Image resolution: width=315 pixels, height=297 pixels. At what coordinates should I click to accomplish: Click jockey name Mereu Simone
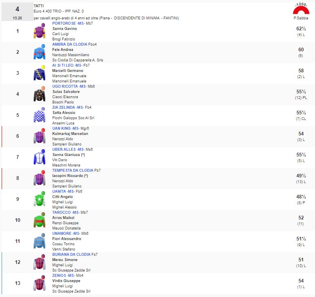pos(65,260)
